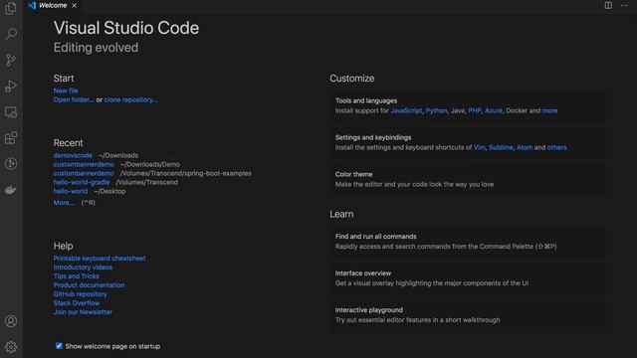The image size is (637, 358).
Task: Open Product documentation link
Action: [89, 285]
